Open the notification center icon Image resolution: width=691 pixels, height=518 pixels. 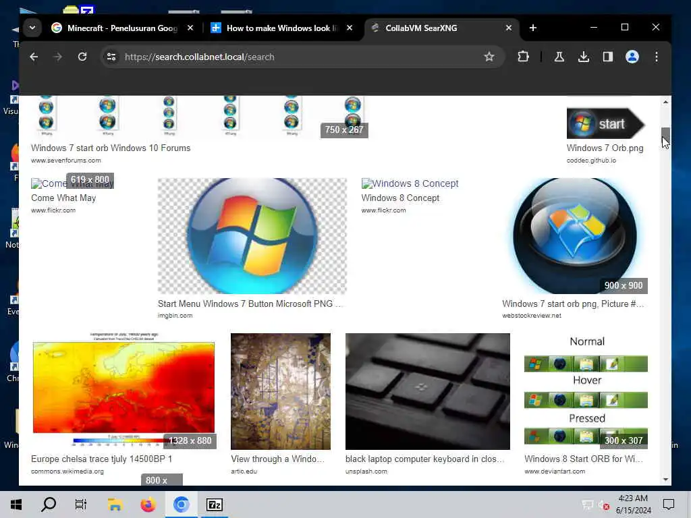pyautogui.click(x=669, y=505)
